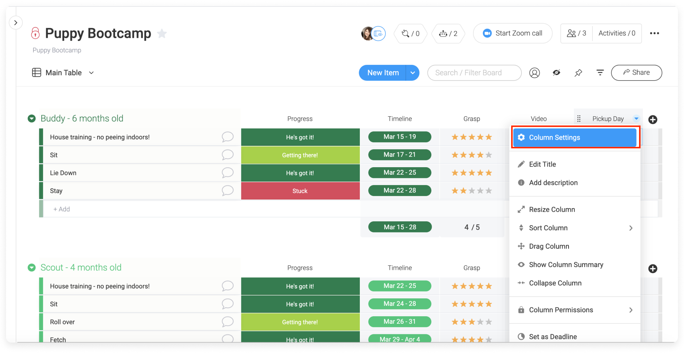Open Activities / 0 log
Viewport: 684px width, 354px height.
(617, 33)
